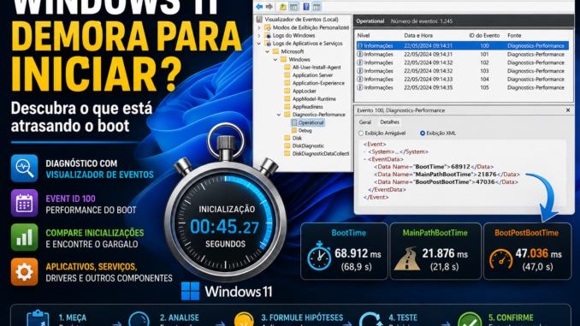Select the All-User-Install-Agent tree folder
580x326 pixels.
pos(317,68)
